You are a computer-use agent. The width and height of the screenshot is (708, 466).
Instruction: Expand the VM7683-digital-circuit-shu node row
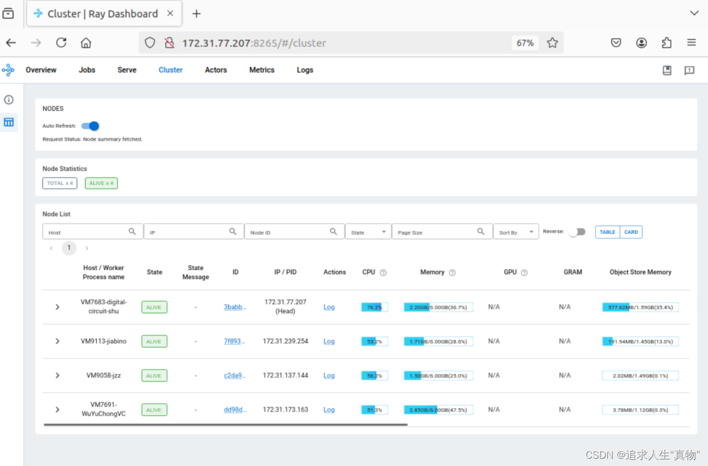click(x=57, y=307)
